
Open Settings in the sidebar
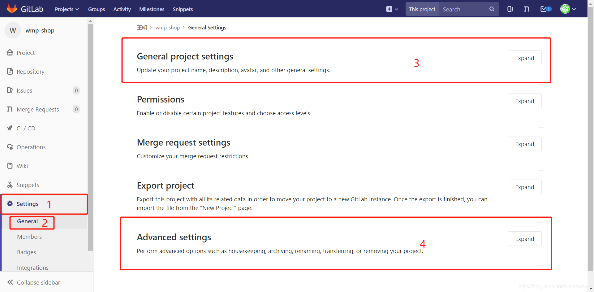(45, 204)
